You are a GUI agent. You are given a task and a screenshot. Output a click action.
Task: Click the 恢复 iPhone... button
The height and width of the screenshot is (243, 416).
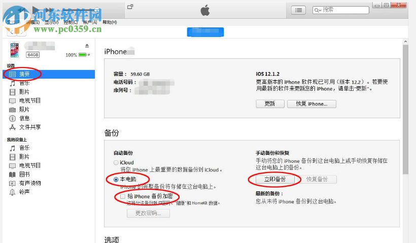pos(311,103)
